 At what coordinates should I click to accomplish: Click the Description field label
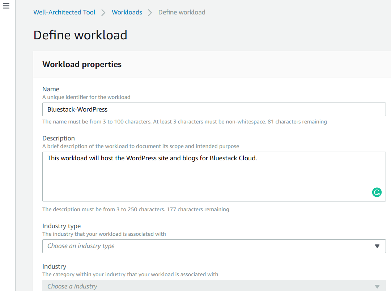click(x=59, y=138)
